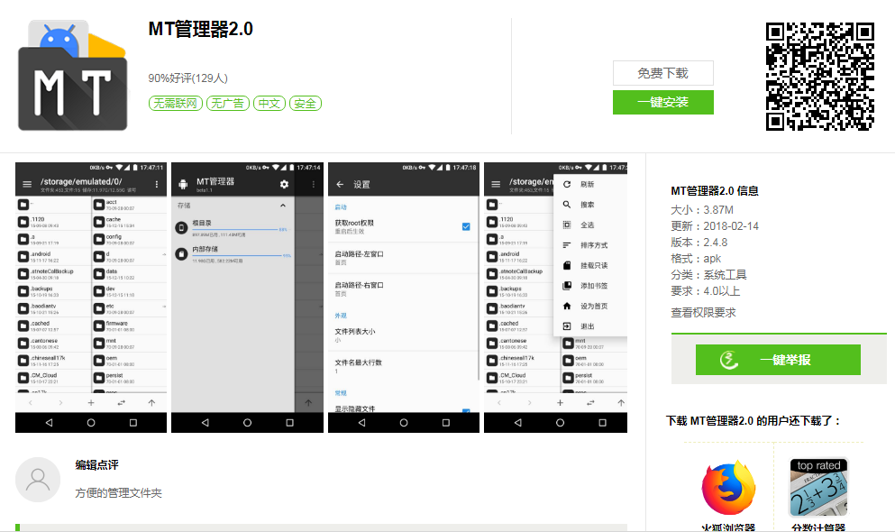Open the MT管理器 drawer screenshot thumbnail
This screenshot has width=895, height=532.
247,298
